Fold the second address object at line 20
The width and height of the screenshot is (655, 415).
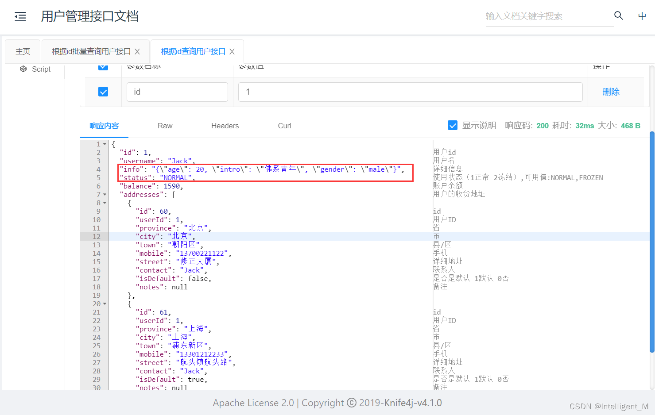click(x=105, y=304)
